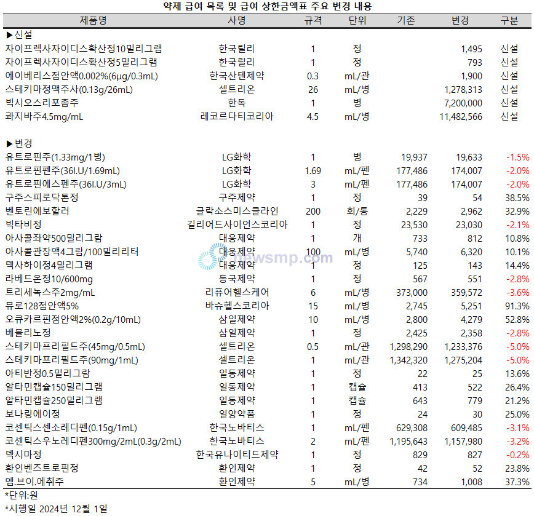
Task: Click the 38.5% change value
Action: (x=517, y=198)
